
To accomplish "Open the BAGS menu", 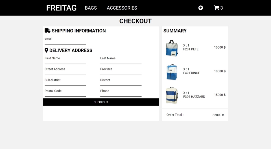I will click(x=91, y=8).
